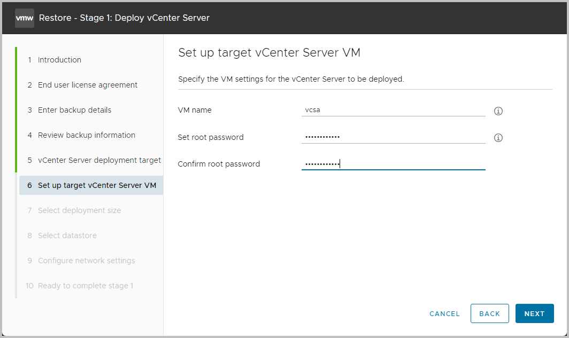Select the Configure network settings step

87,260
